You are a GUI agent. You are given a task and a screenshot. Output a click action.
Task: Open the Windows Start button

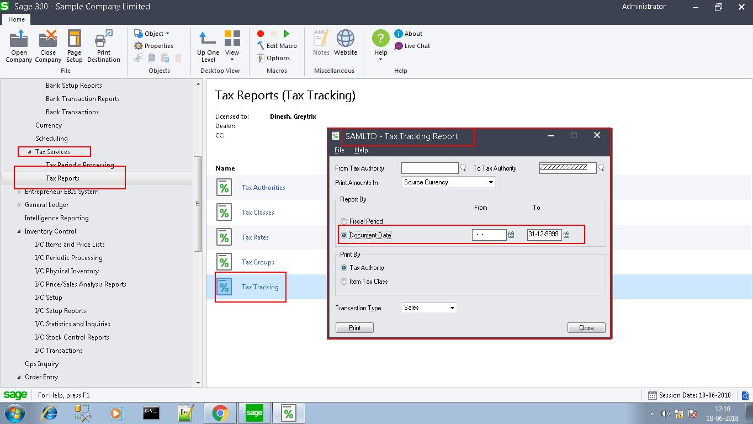15,413
